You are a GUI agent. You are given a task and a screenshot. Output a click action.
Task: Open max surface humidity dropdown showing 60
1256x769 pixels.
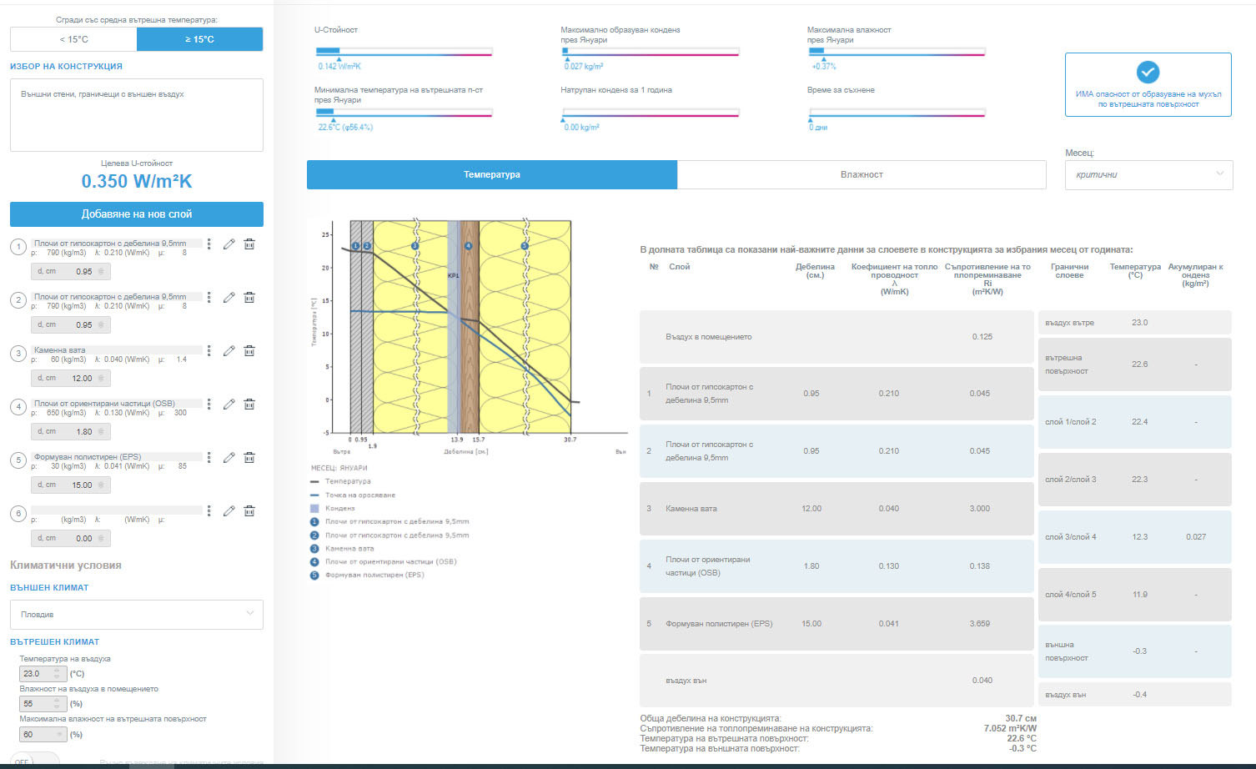click(43, 735)
